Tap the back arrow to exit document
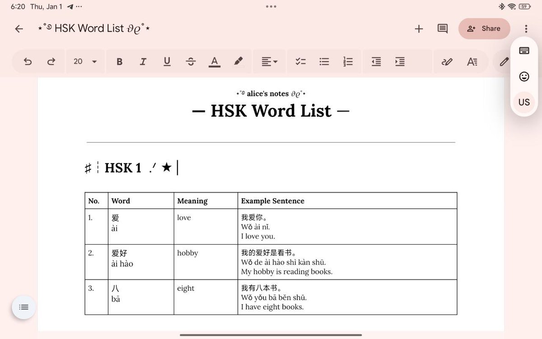Viewport: 542px width, 339px height. click(19, 29)
